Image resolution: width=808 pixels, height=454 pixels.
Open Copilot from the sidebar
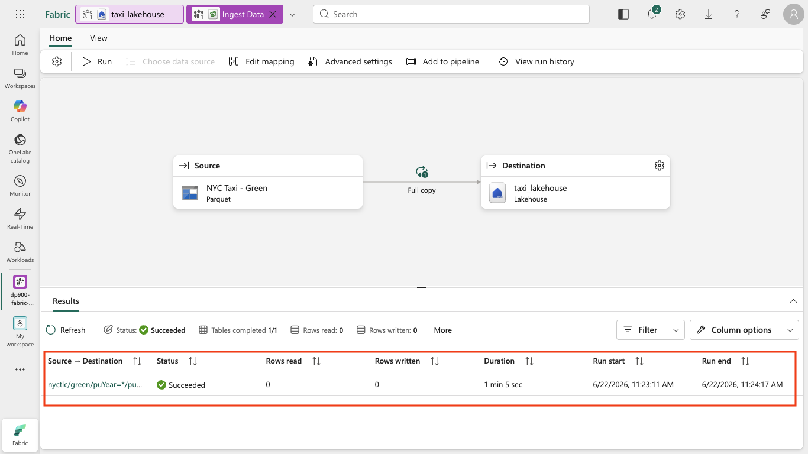tap(20, 111)
